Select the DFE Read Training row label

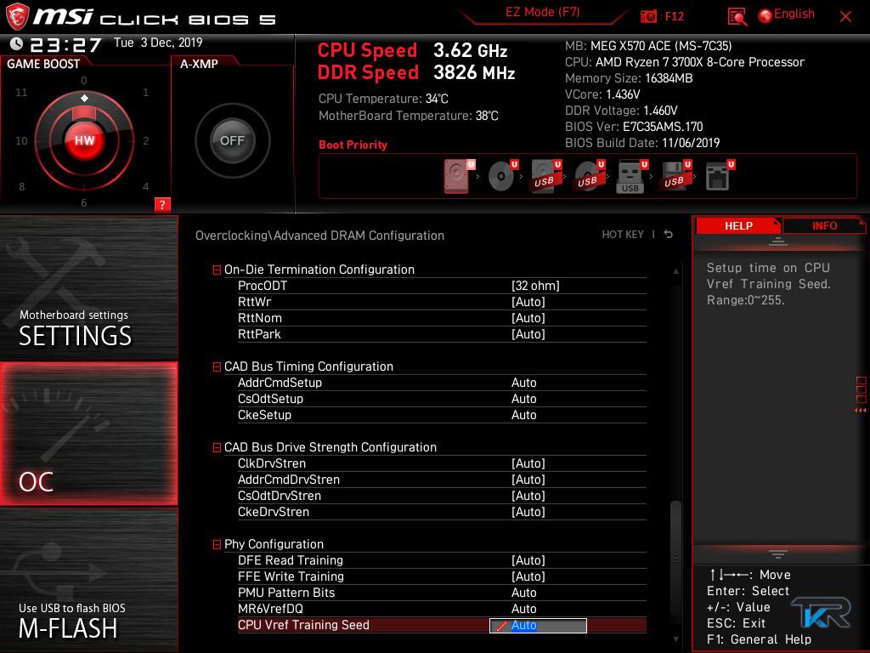291,561
